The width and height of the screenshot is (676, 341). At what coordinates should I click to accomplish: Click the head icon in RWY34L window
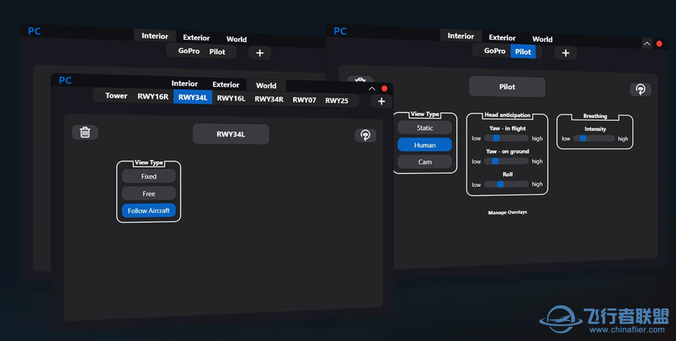[x=365, y=135]
